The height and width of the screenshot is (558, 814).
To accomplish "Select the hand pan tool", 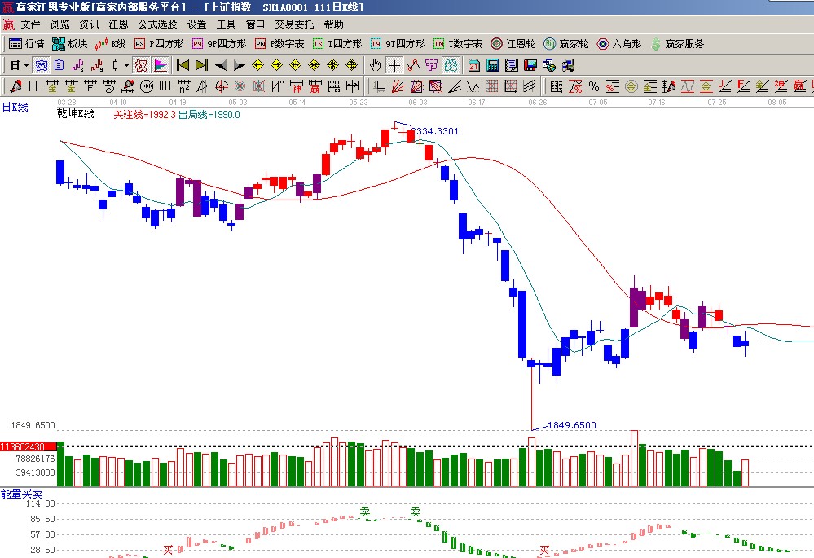I will point(375,65).
